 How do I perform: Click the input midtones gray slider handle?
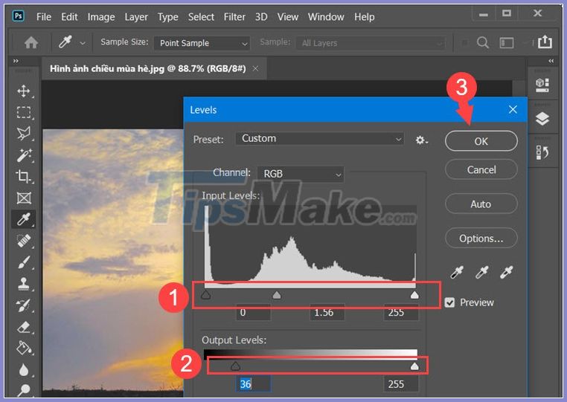[x=277, y=295]
